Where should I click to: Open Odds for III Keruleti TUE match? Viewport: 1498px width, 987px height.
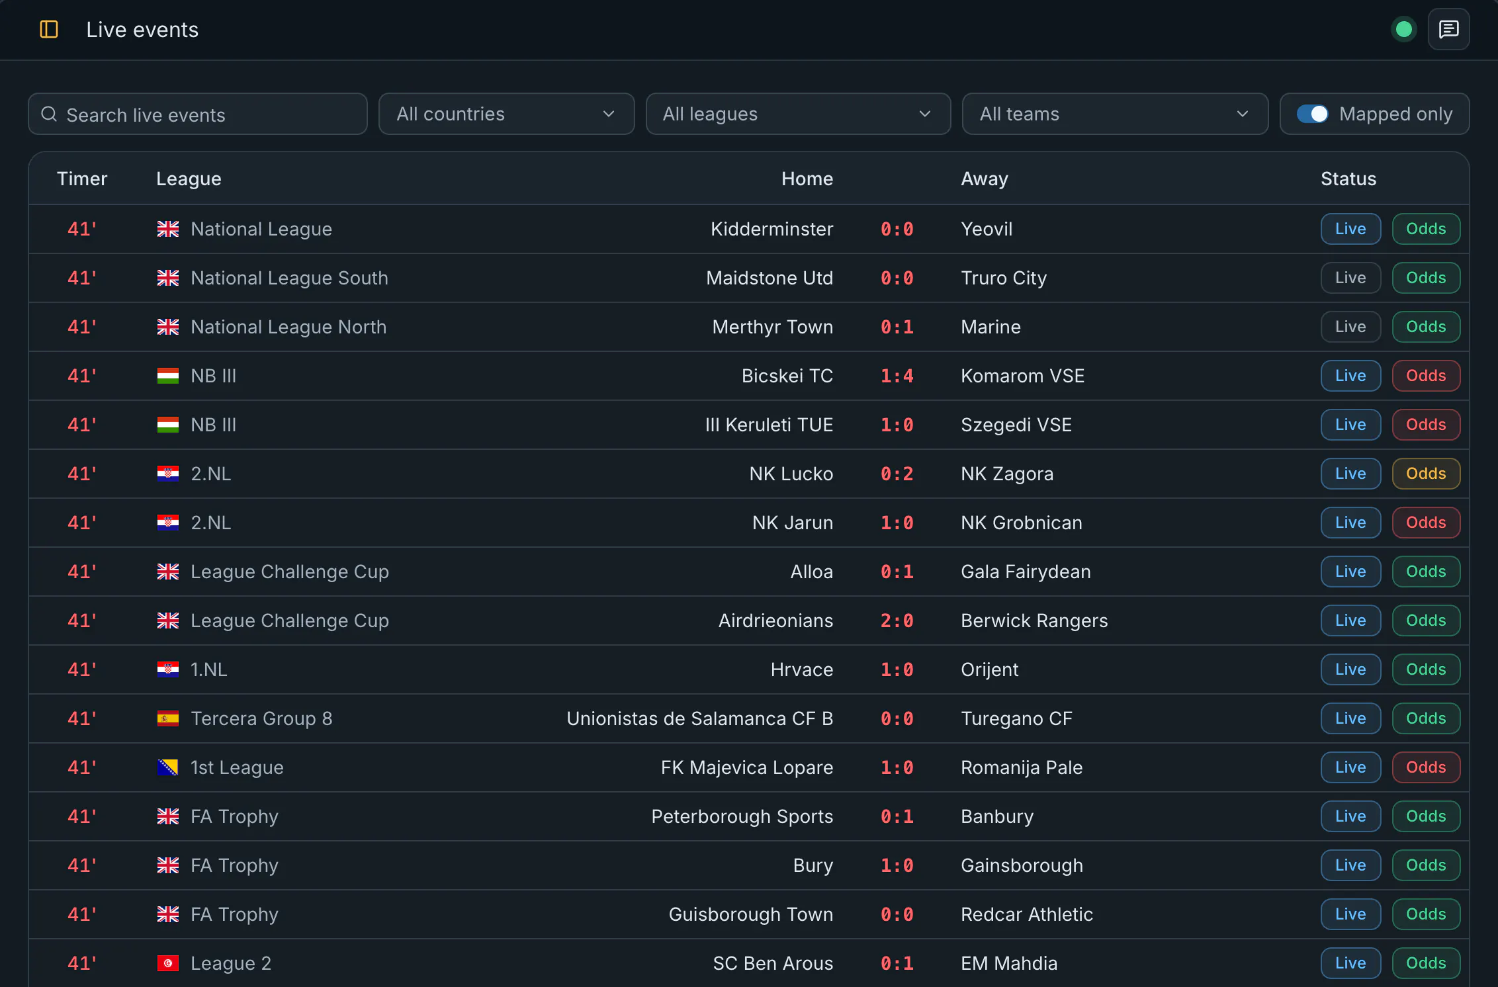click(1426, 425)
